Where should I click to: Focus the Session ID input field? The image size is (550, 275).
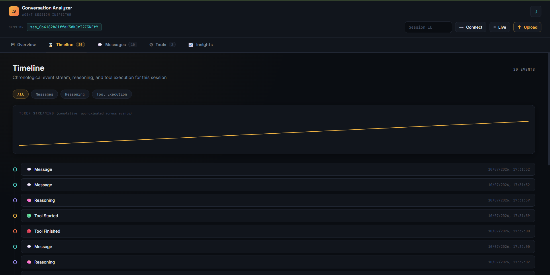(428, 27)
